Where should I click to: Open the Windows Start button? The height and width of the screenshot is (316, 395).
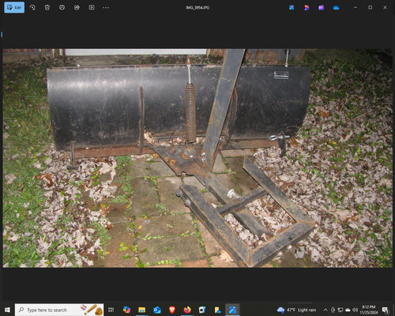[7, 310]
